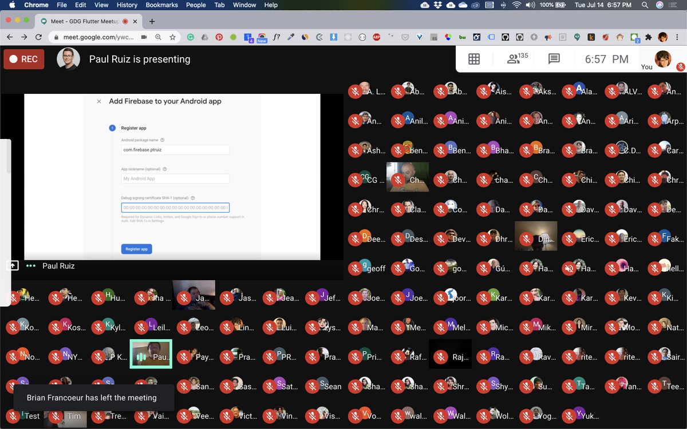Click the muted mic on Fak... tile
Viewport: 687px width, 429px height.
tap(654, 239)
